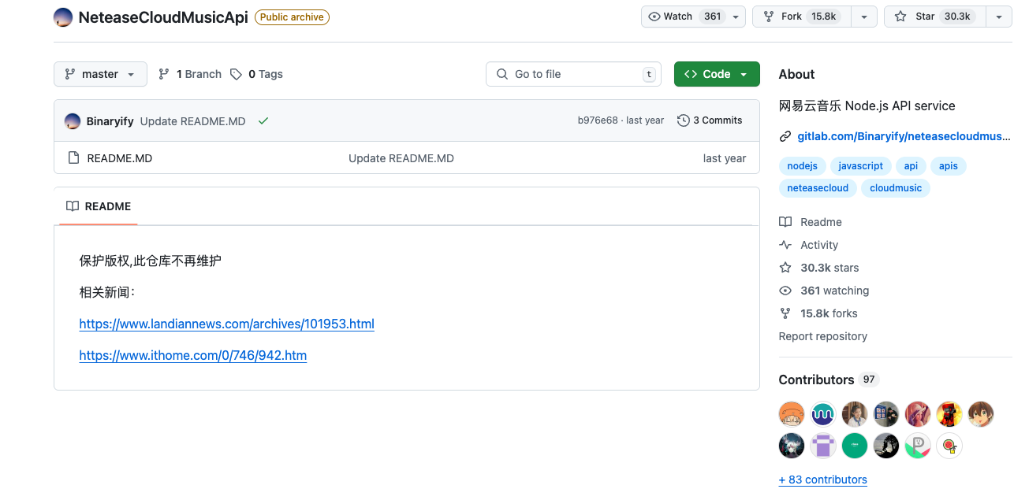The image size is (1014, 500).
Task: Click the nodejs topic tag
Action: 802,166
